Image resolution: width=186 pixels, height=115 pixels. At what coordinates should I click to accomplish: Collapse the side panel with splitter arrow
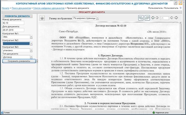(37, 61)
